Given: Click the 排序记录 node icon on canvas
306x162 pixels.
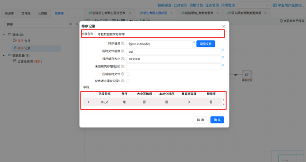Looking at the screenshot, I should point(247,74).
